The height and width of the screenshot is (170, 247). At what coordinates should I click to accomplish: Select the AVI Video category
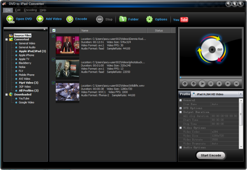tap(24, 79)
